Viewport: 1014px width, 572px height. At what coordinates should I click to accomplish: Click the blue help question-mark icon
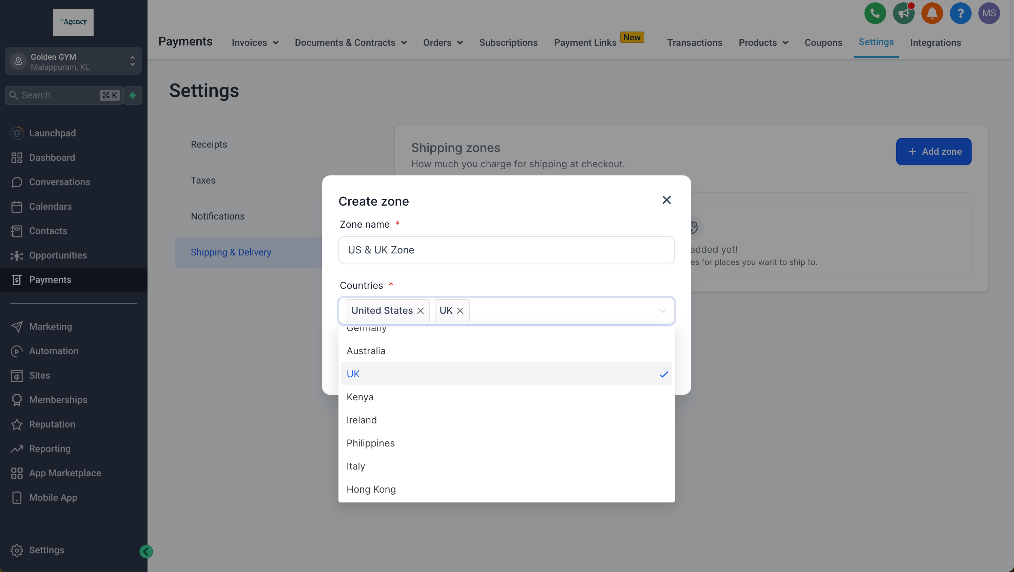click(x=960, y=13)
